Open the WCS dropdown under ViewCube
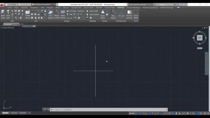The height and width of the screenshot is (118, 210). tap(199, 48)
